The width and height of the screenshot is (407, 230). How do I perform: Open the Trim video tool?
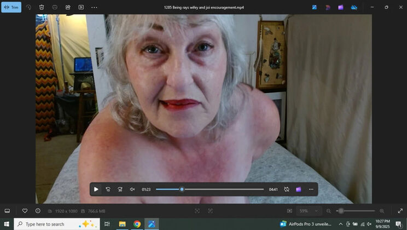point(11,7)
